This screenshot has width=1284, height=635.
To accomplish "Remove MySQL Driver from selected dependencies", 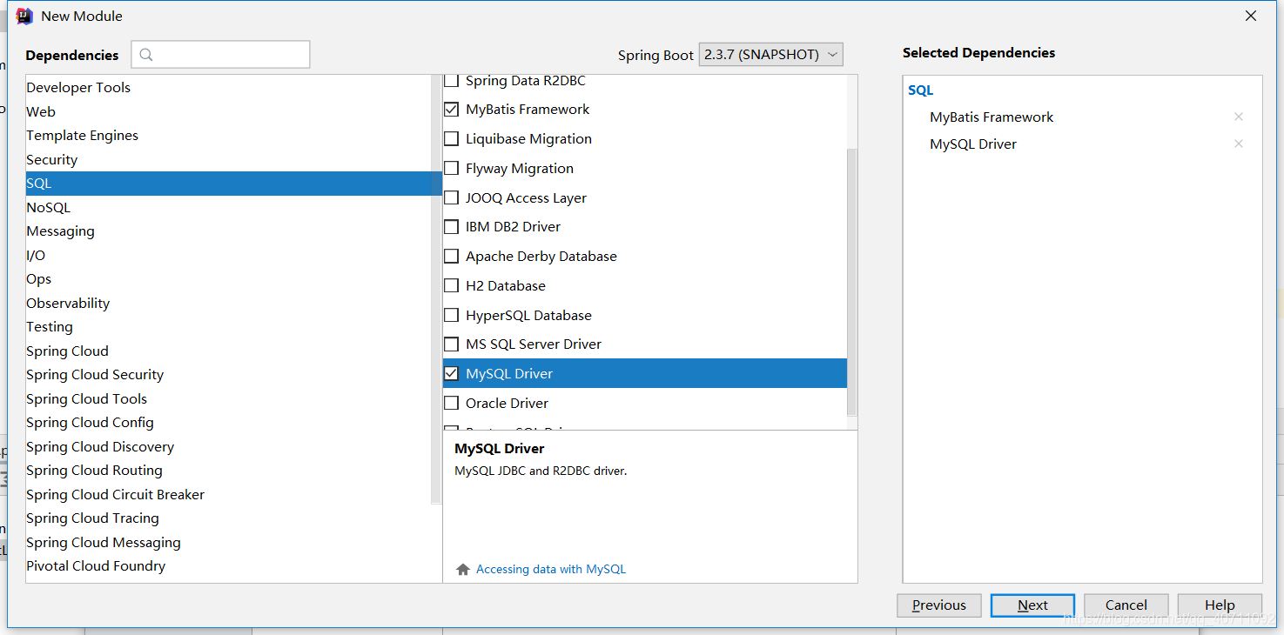I will [1239, 144].
